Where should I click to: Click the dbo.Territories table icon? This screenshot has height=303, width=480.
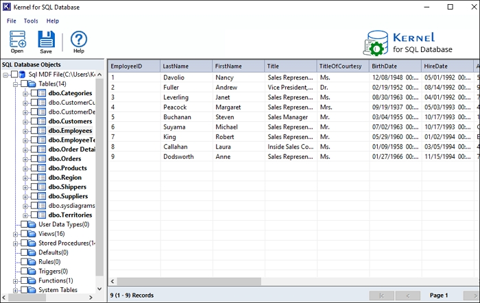43,215
